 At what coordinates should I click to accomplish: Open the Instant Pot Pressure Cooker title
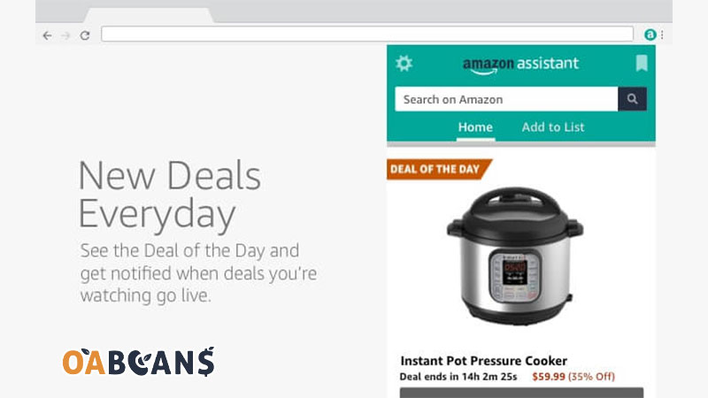(483, 361)
